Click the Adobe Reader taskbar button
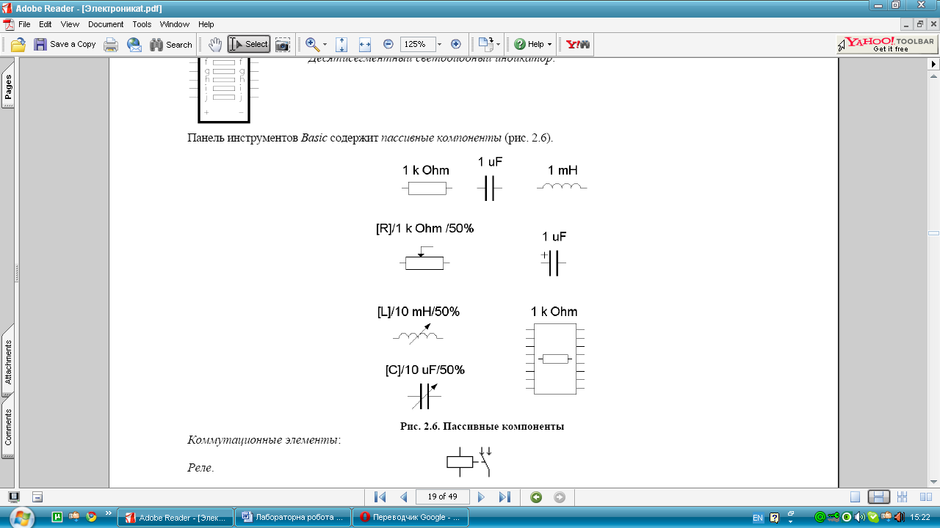Viewport: 940px width, 528px height. point(176,517)
